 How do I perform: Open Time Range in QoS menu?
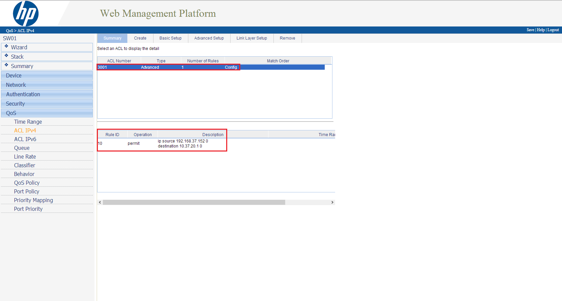pyautogui.click(x=28, y=122)
